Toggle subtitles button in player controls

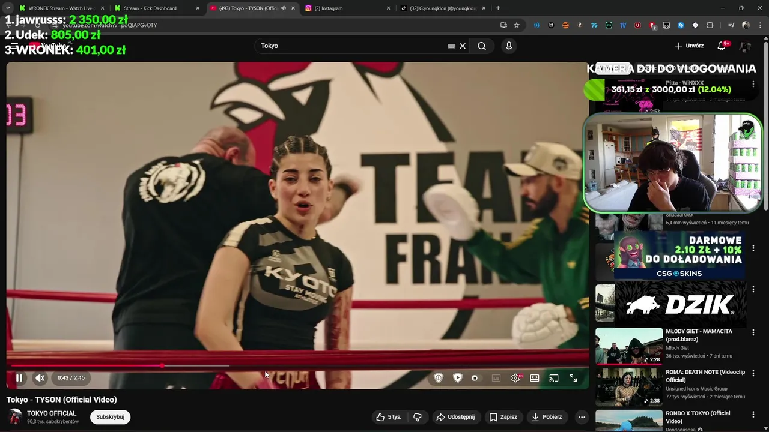[496, 378]
